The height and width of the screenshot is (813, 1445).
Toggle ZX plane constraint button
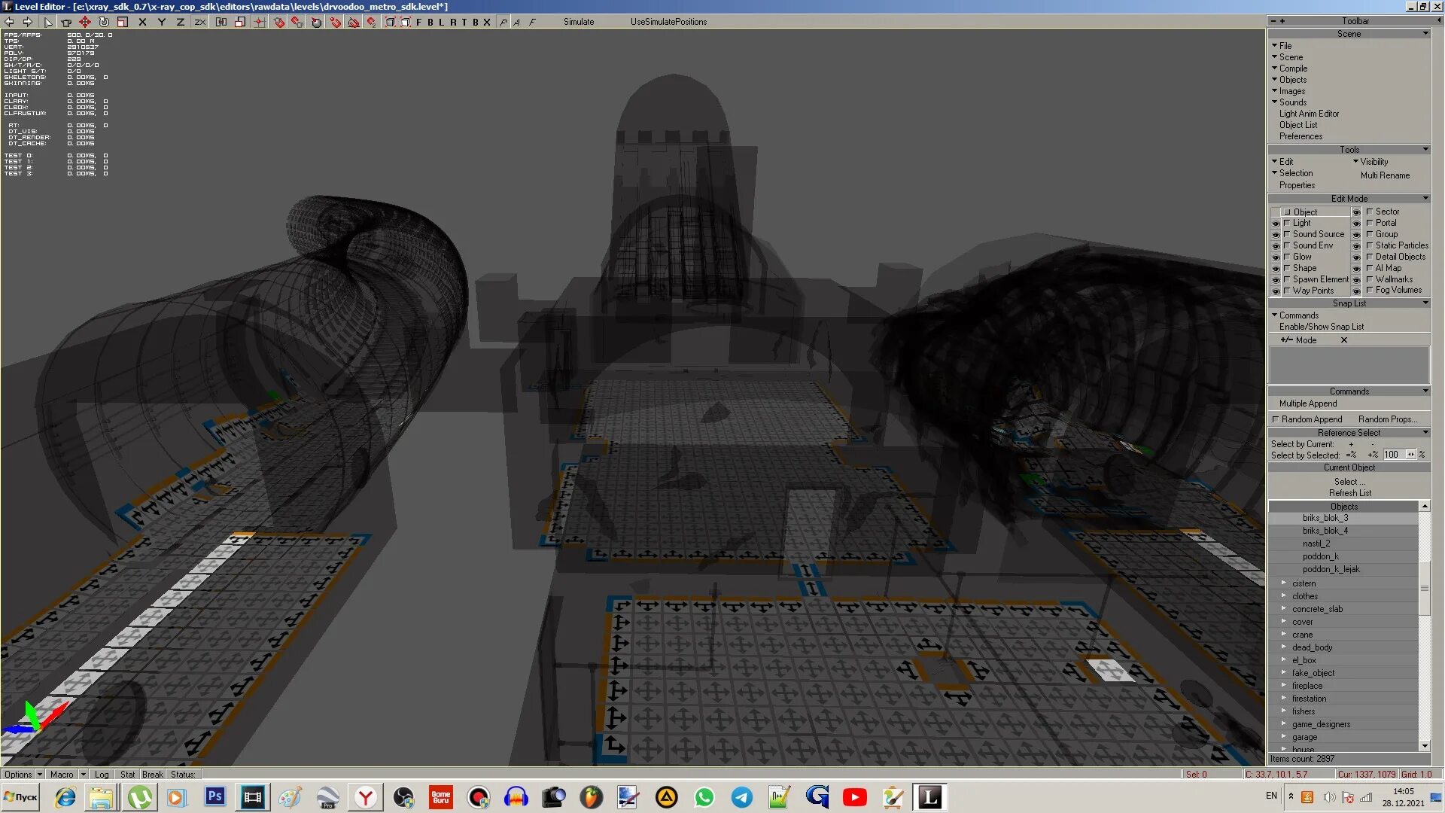[x=199, y=22]
